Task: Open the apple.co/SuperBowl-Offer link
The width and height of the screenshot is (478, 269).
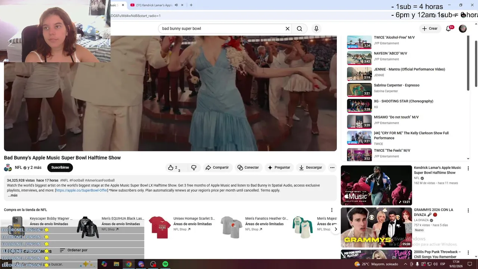Action: pyautogui.click(x=82, y=191)
